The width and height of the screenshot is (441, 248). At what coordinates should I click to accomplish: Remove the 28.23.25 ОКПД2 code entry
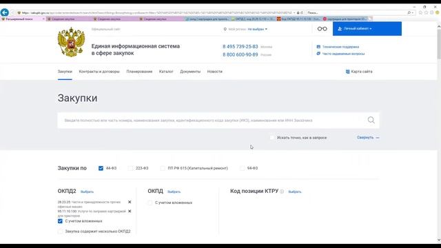pyautogui.click(x=130, y=202)
